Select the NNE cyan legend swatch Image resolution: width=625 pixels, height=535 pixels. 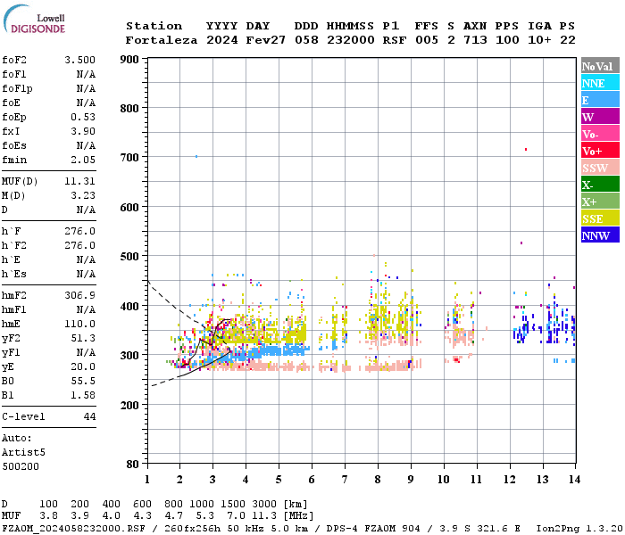[x=600, y=83]
